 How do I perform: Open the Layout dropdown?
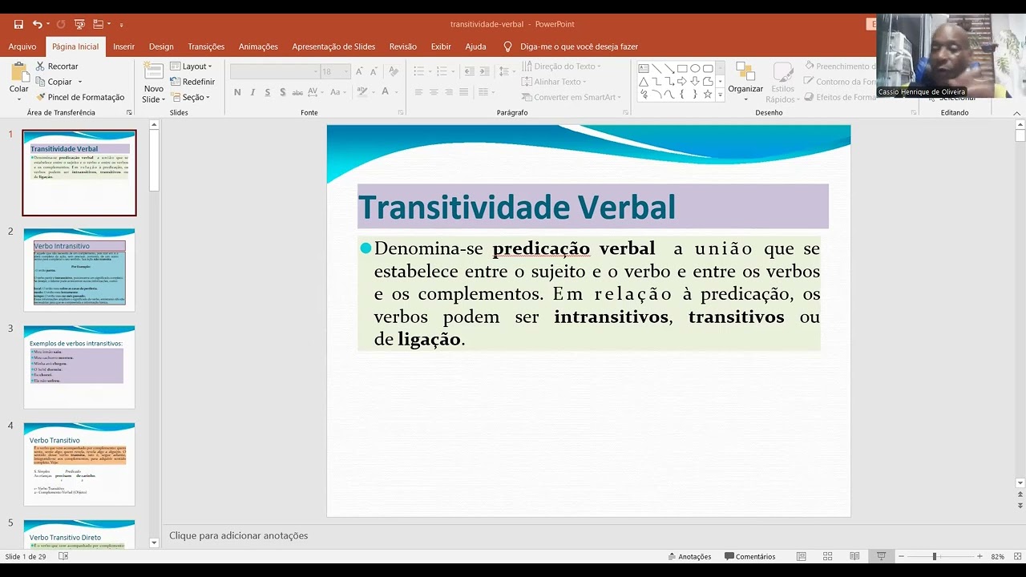192,67
